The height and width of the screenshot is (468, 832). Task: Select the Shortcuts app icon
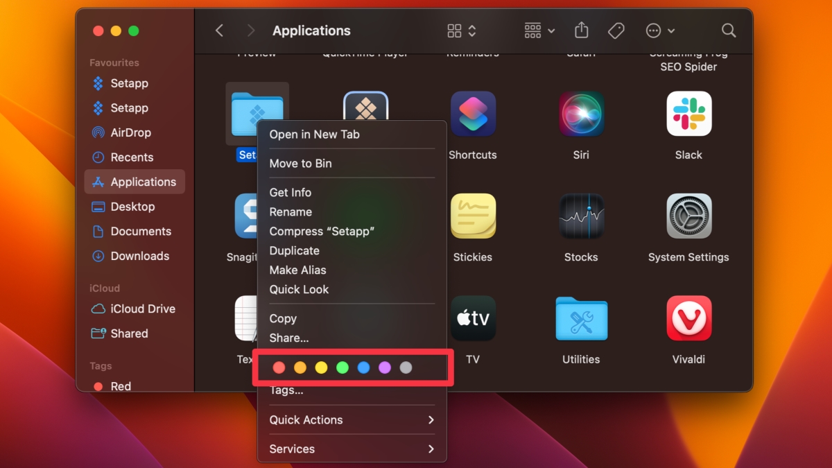click(x=473, y=113)
